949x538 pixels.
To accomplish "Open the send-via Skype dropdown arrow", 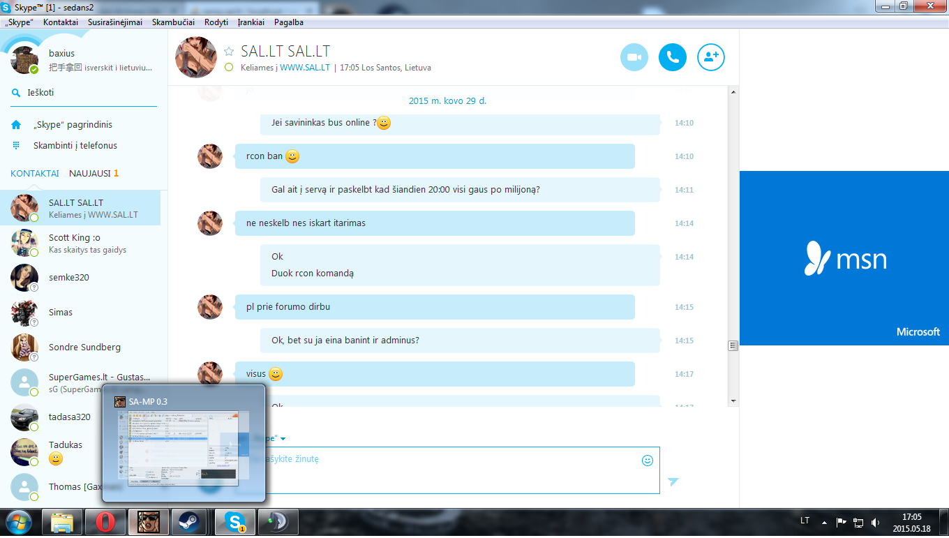I will 283,439.
